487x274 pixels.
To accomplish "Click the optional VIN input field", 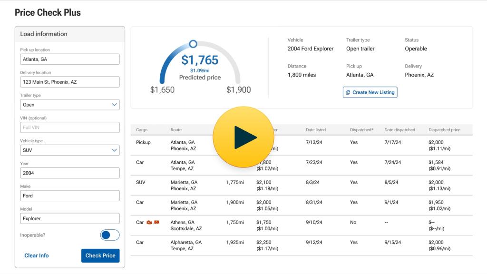I will pos(69,127).
